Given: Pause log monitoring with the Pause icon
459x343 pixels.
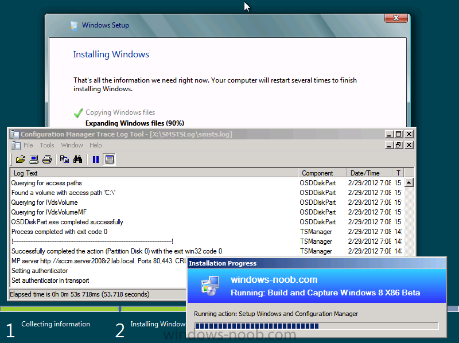Looking at the screenshot, I should point(96,159).
